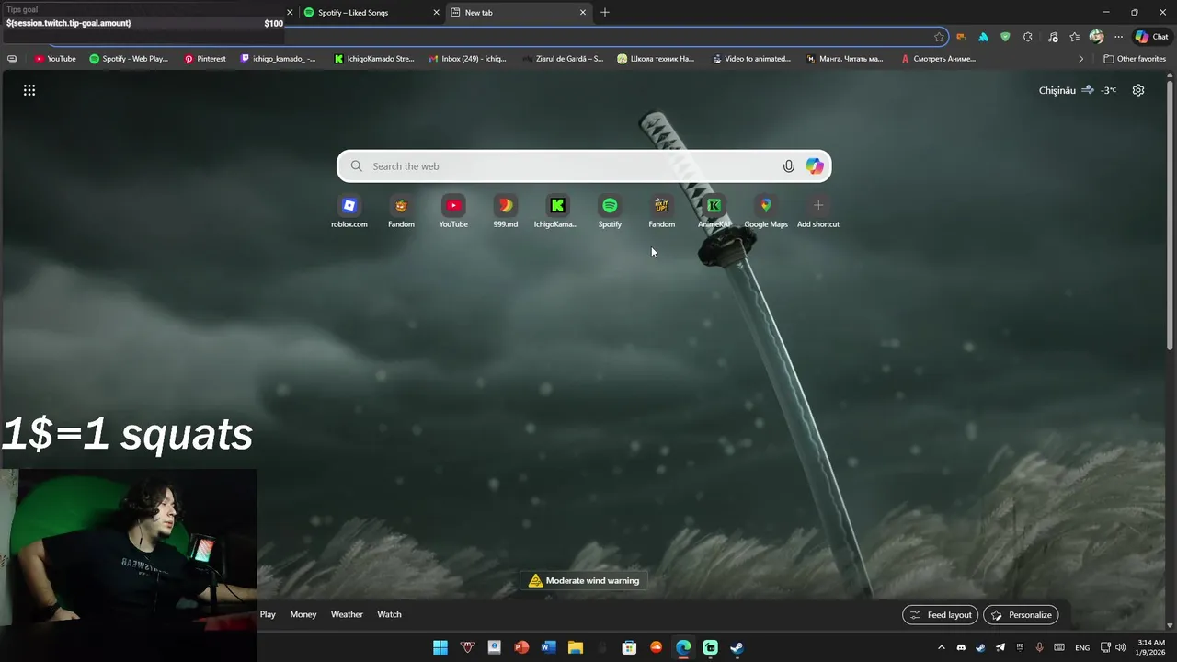Open File Explorer from taskbar
1177x662 pixels.
click(576, 647)
